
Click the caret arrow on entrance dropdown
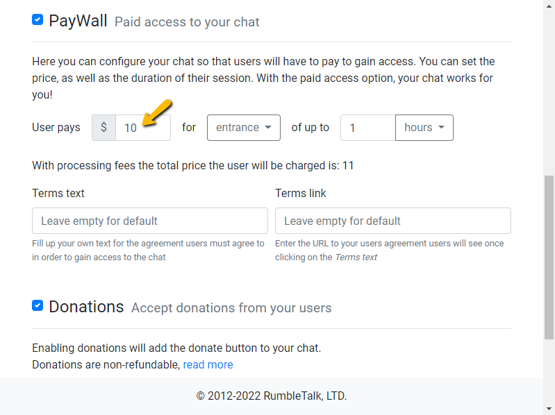click(x=268, y=127)
